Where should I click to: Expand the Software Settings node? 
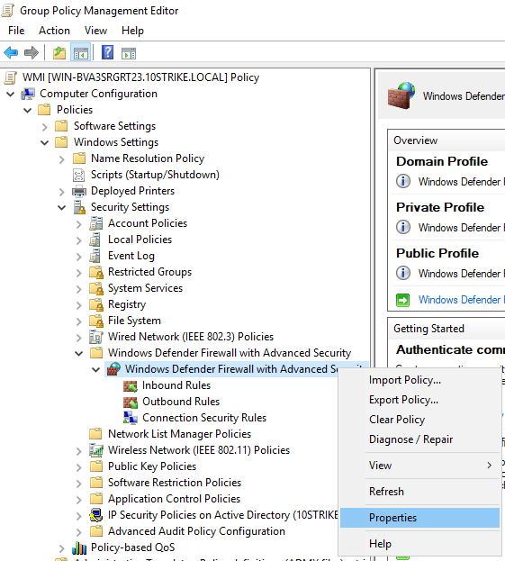(44, 127)
